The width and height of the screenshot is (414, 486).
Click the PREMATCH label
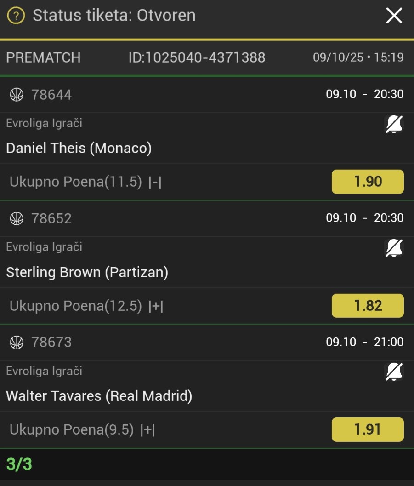click(x=43, y=57)
